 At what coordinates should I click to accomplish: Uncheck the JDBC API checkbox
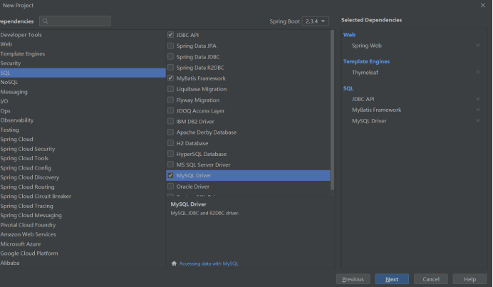coord(170,35)
